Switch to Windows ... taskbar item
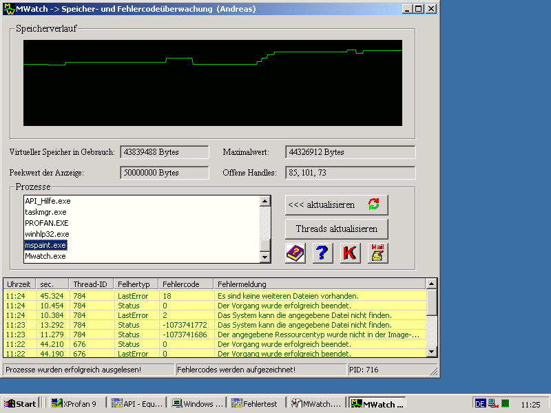Screen dimensions: 551x413 (x=197, y=404)
